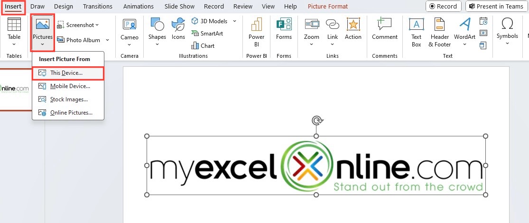Open the Picture Format tab
This screenshot has width=529, height=223.
(x=327, y=7)
